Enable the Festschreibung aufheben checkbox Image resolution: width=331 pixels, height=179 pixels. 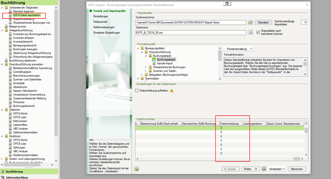(x=137, y=90)
